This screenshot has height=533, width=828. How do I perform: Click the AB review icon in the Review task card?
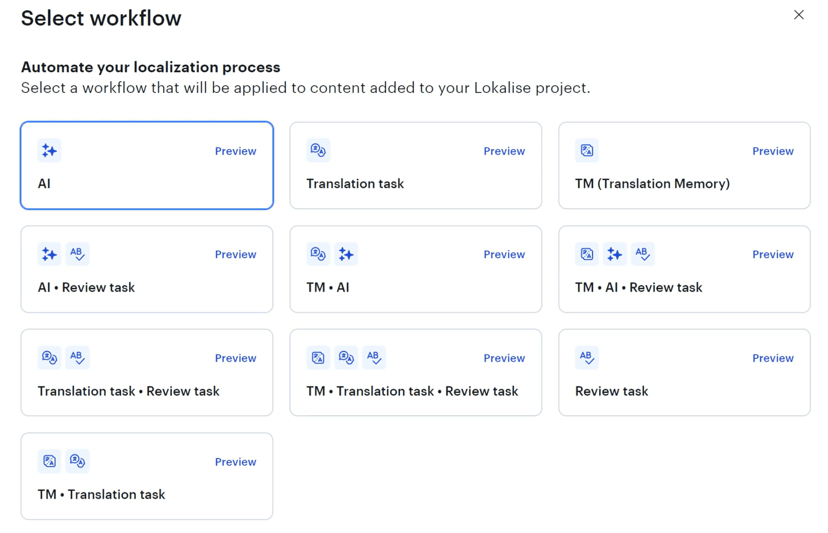[x=587, y=357]
